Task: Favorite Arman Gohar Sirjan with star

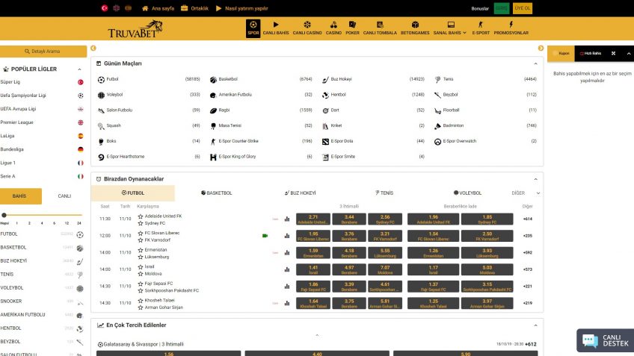Action: tap(141, 307)
